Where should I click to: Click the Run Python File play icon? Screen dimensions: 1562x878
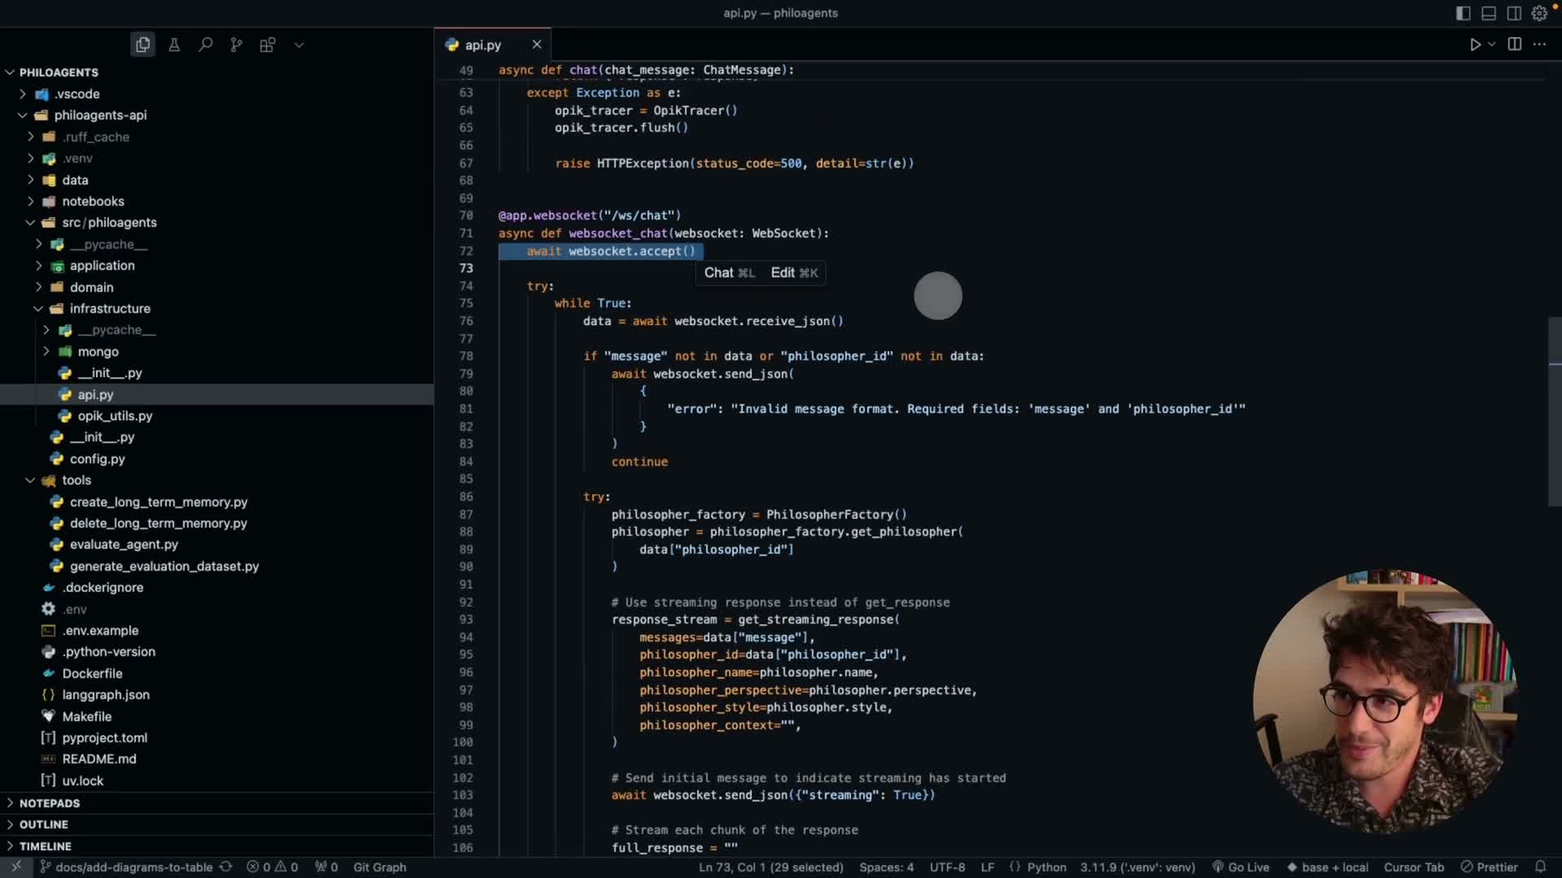1474,45
